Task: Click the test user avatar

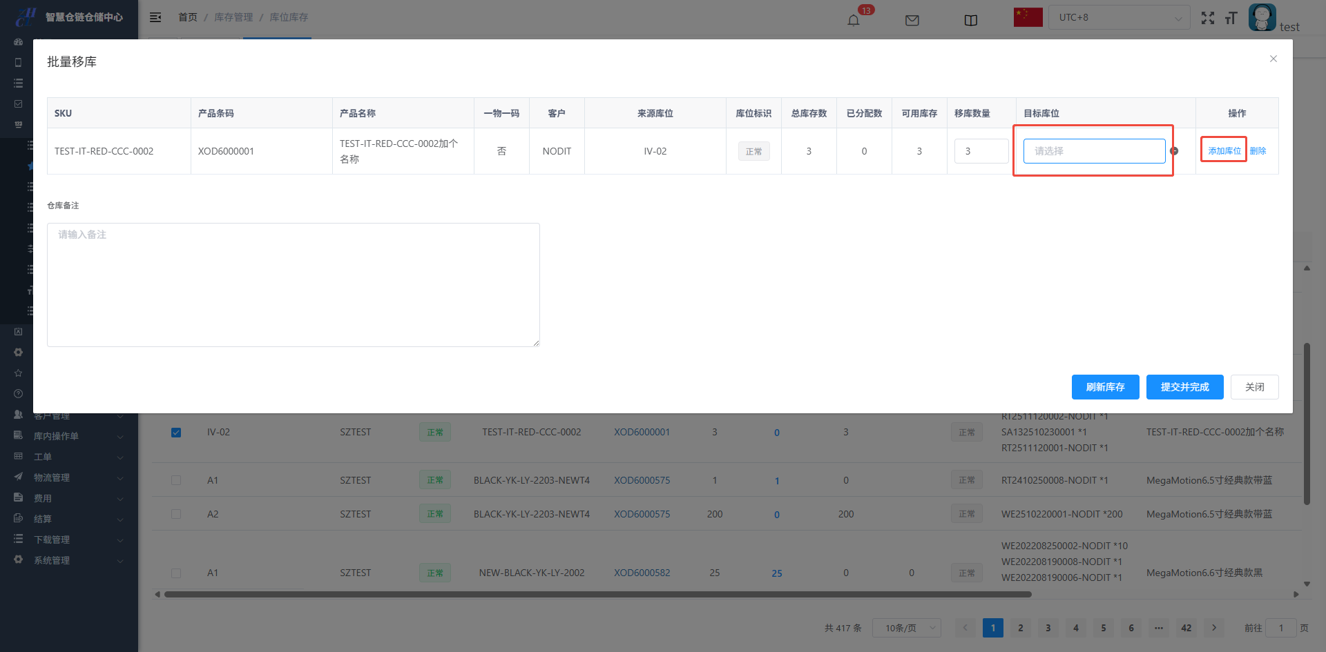Action: [x=1262, y=17]
